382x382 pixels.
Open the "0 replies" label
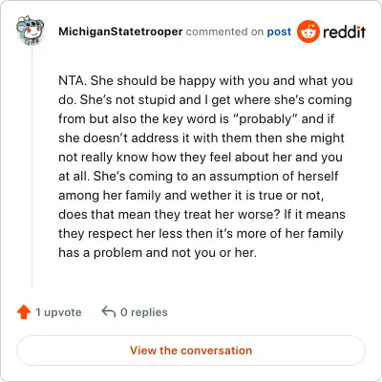coord(144,312)
